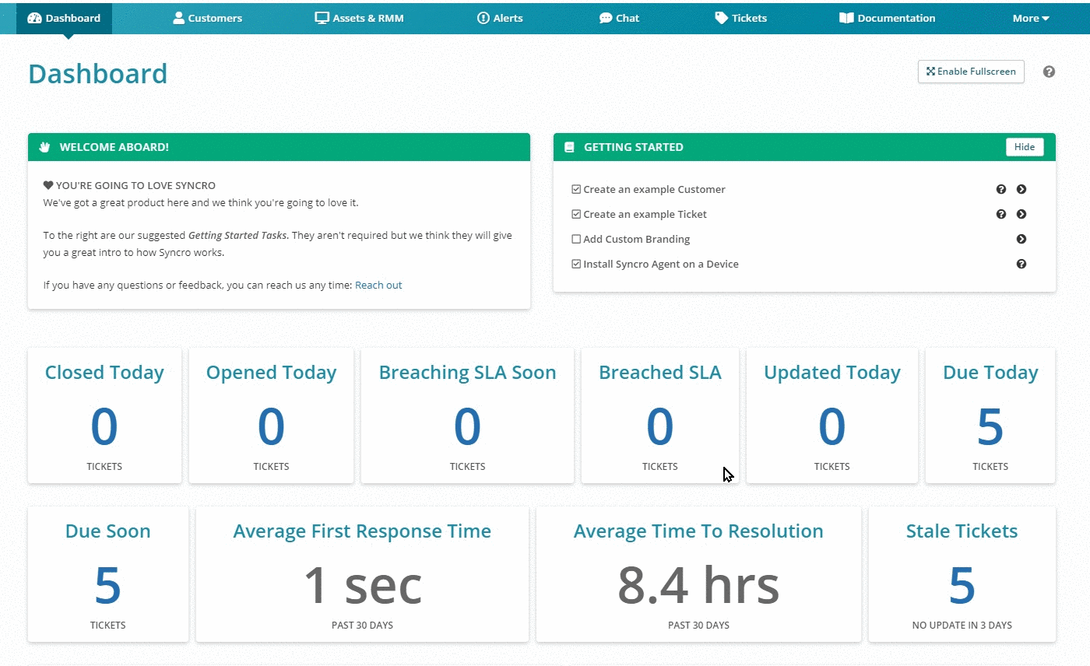Open the Documentation tab
This screenshot has height=666, width=1090.
coord(888,18)
